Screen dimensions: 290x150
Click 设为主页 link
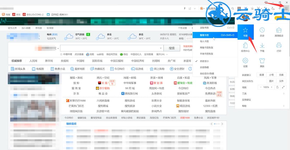tap(12, 28)
